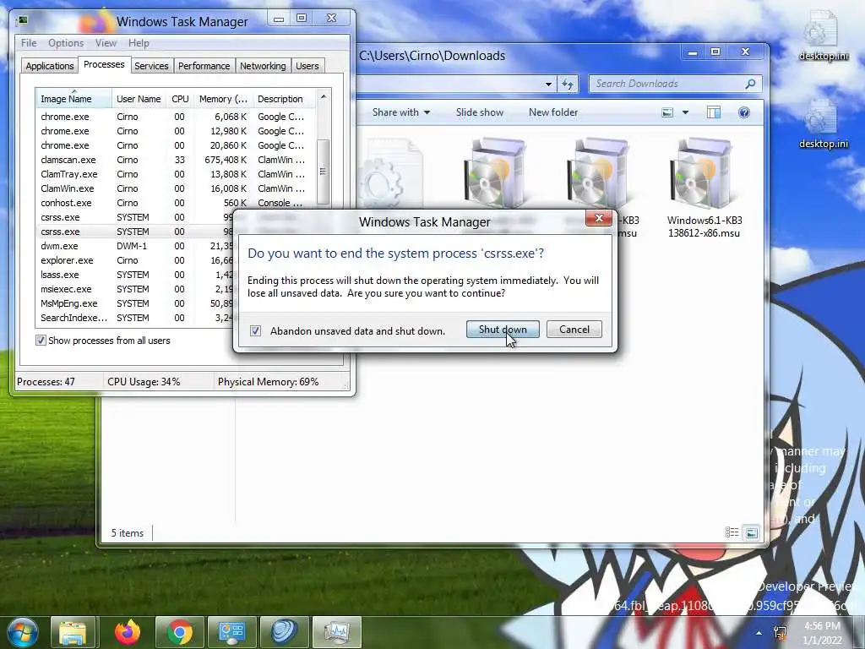Screen dimensions: 865x649
Task: Open the File menu in Task Manager
Action: coord(29,43)
